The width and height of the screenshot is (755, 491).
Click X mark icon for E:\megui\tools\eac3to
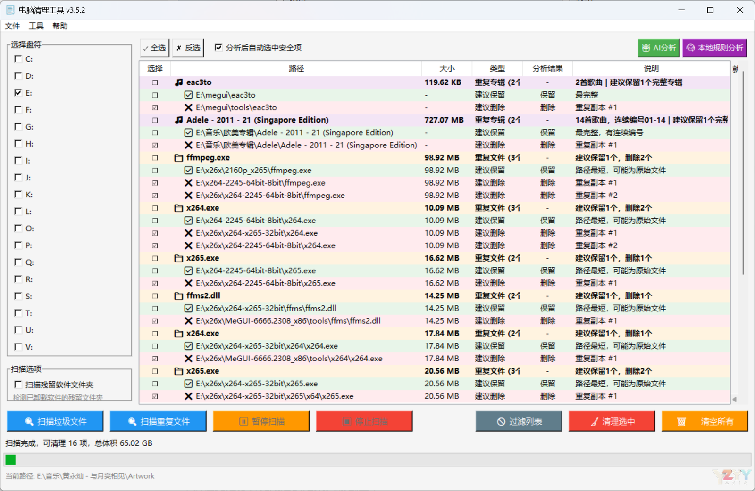(188, 107)
